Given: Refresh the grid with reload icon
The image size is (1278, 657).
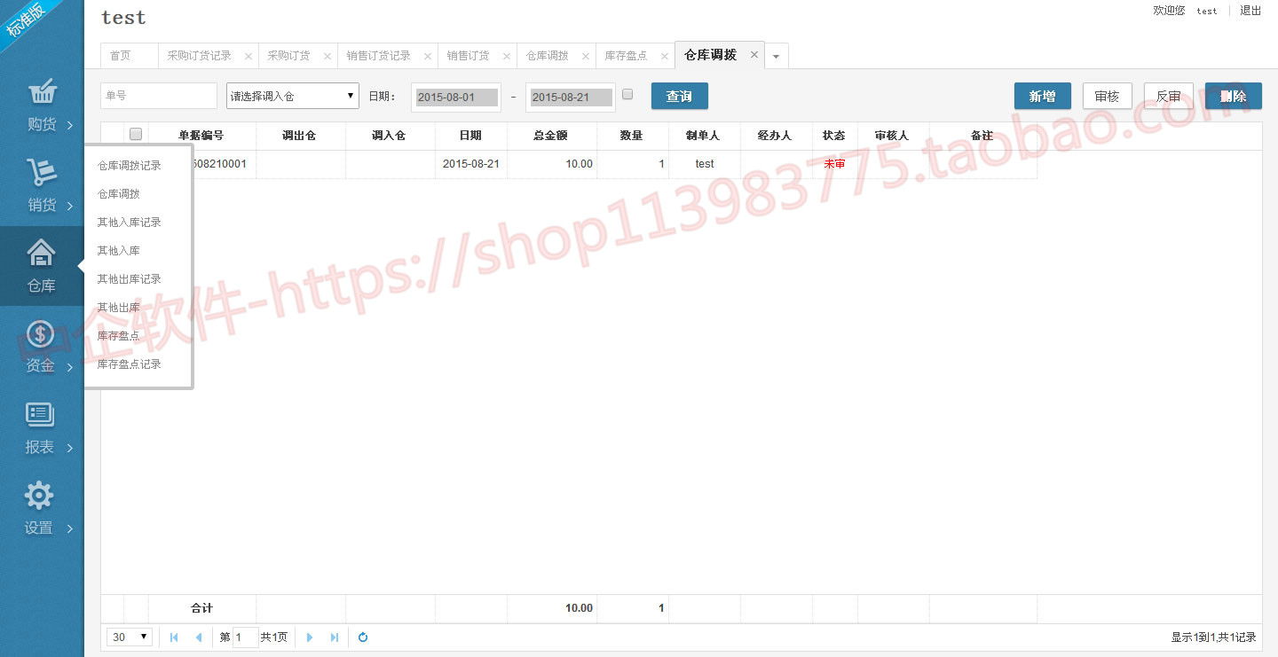Looking at the screenshot, I should (363, 637).
